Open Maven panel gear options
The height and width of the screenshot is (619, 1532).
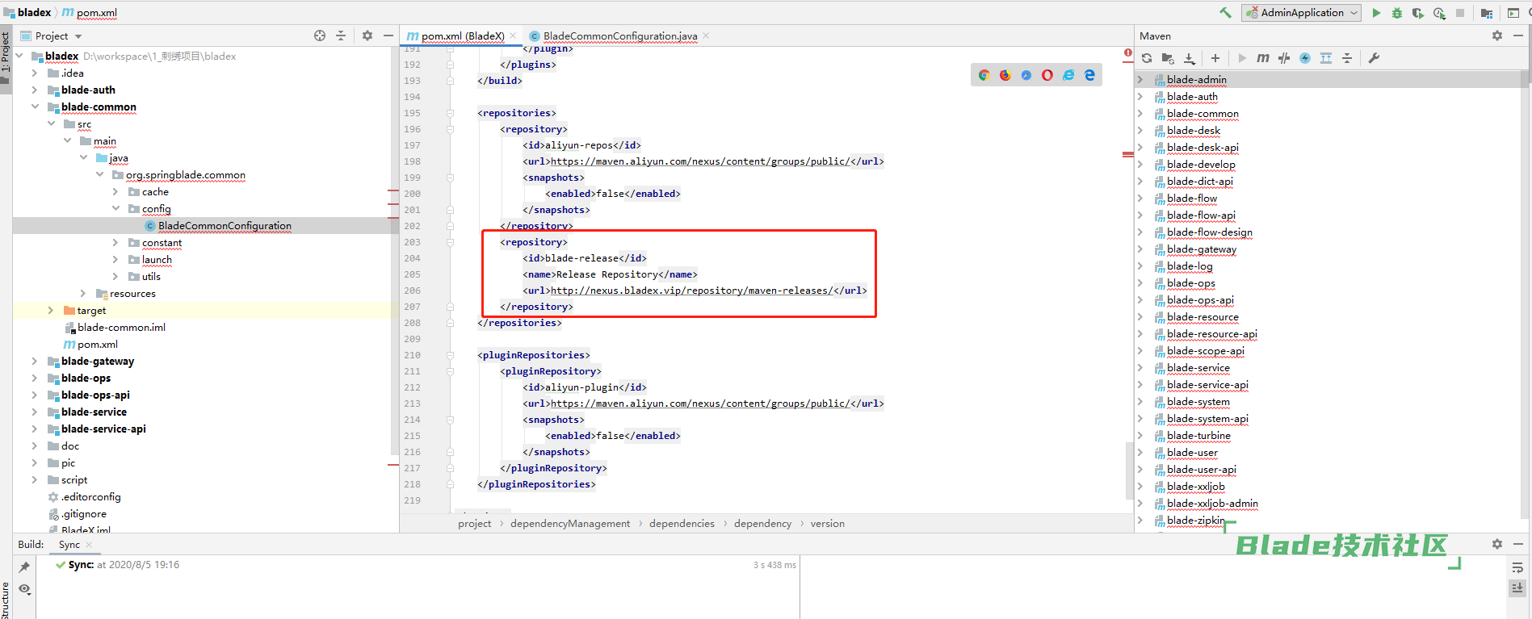click(x=1497, y=36)
